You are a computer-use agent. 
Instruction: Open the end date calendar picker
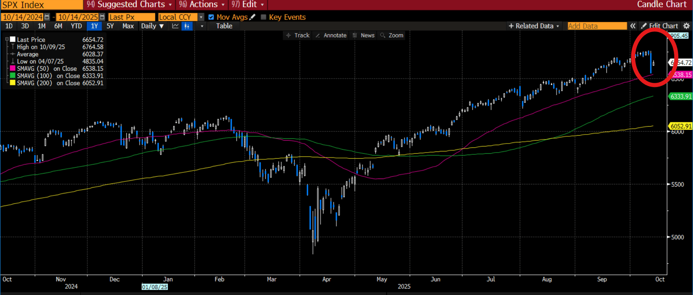[102, 17]
